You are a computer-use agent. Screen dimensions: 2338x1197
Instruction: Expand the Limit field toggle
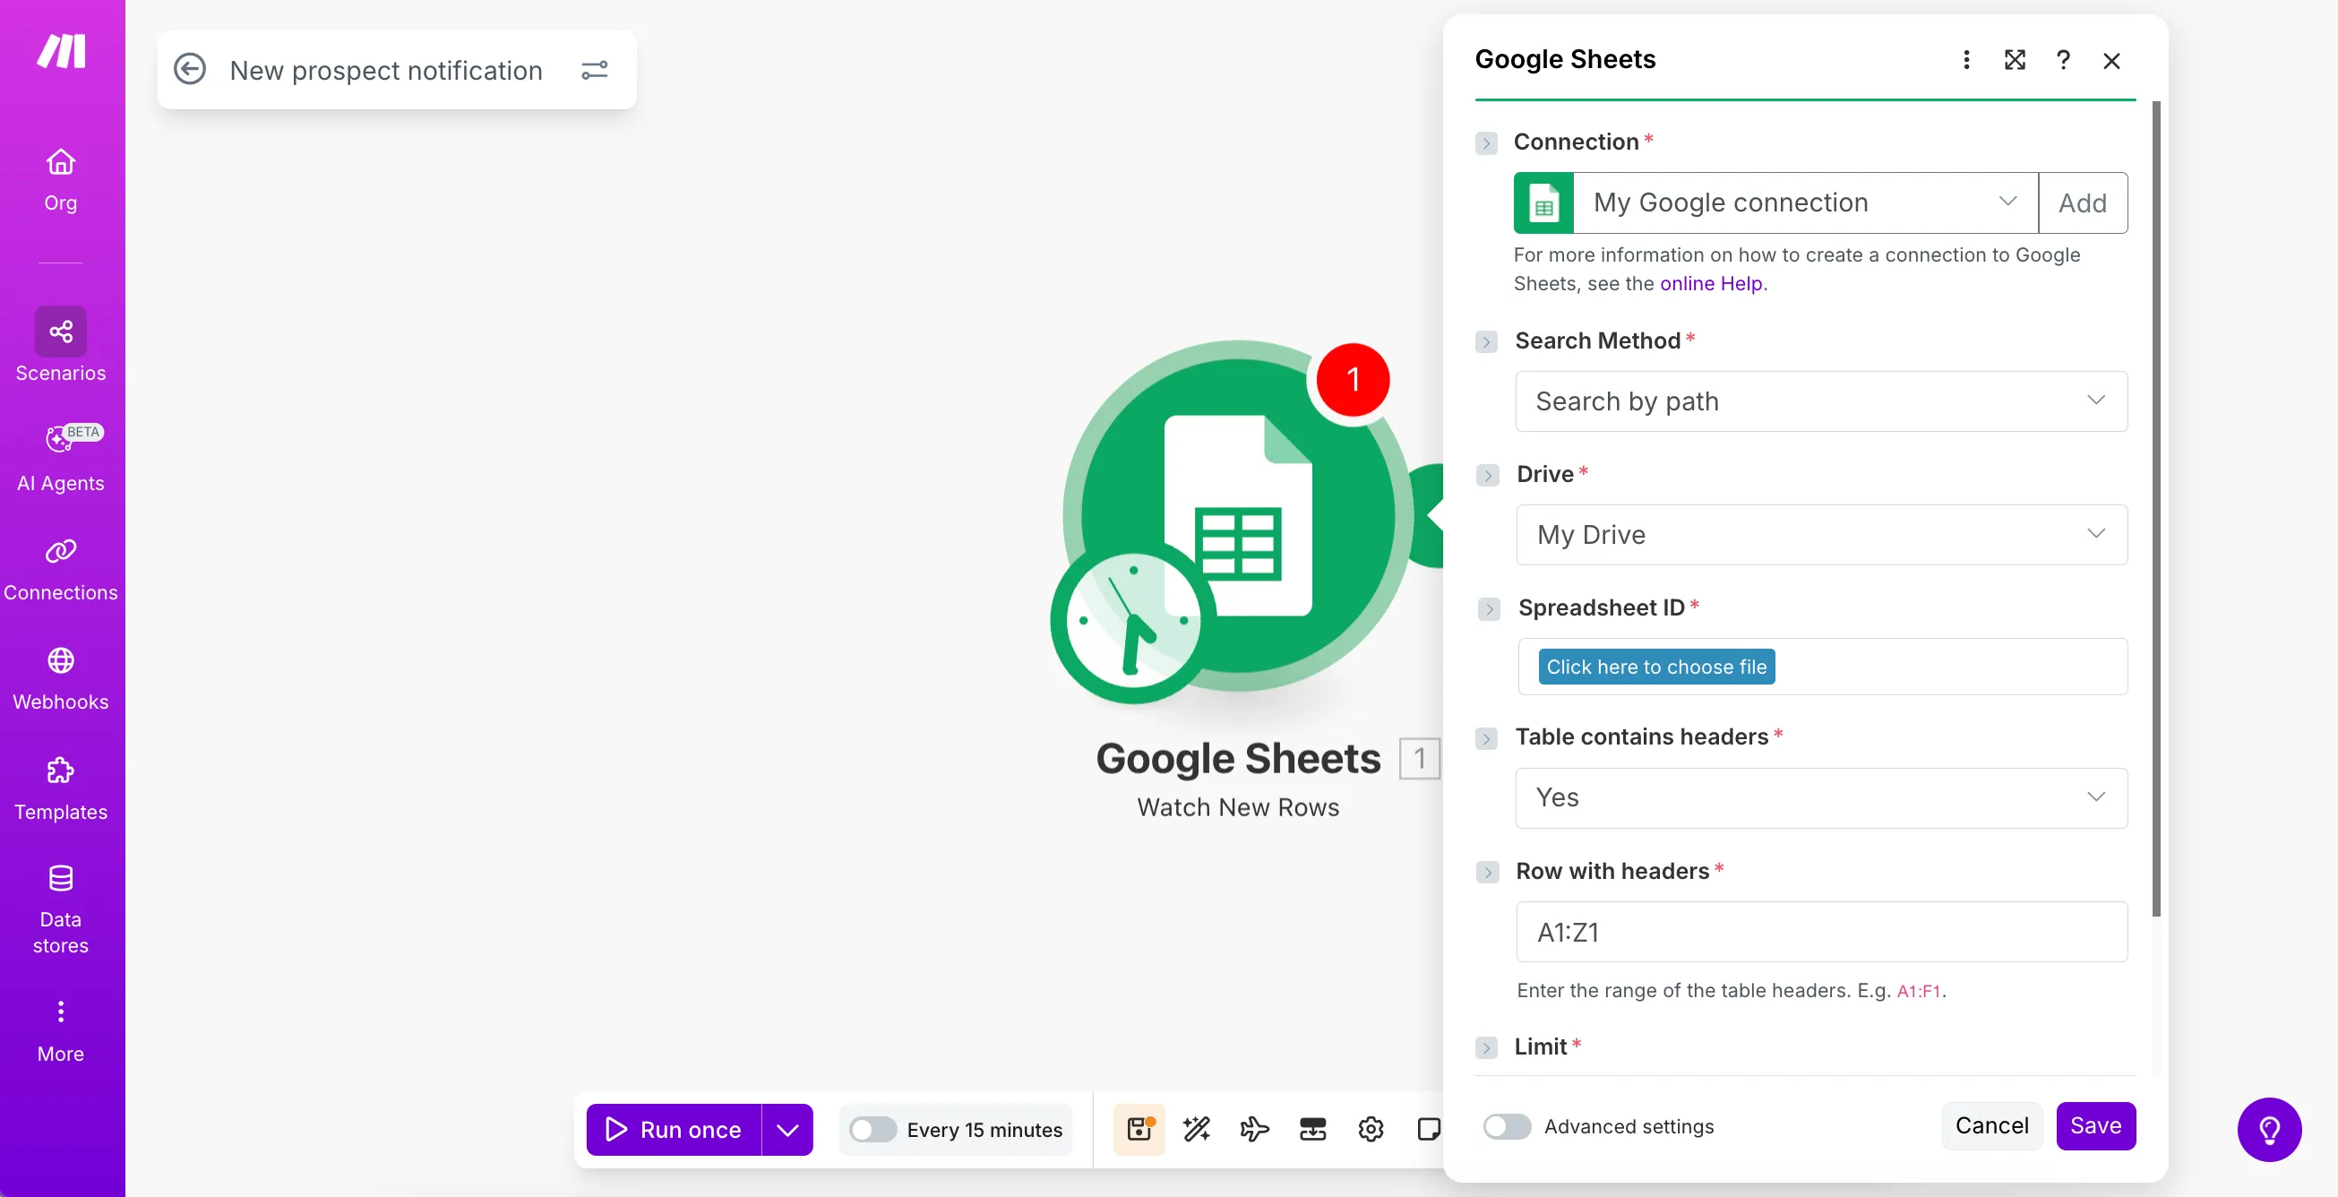(x=1486, y=1048)
